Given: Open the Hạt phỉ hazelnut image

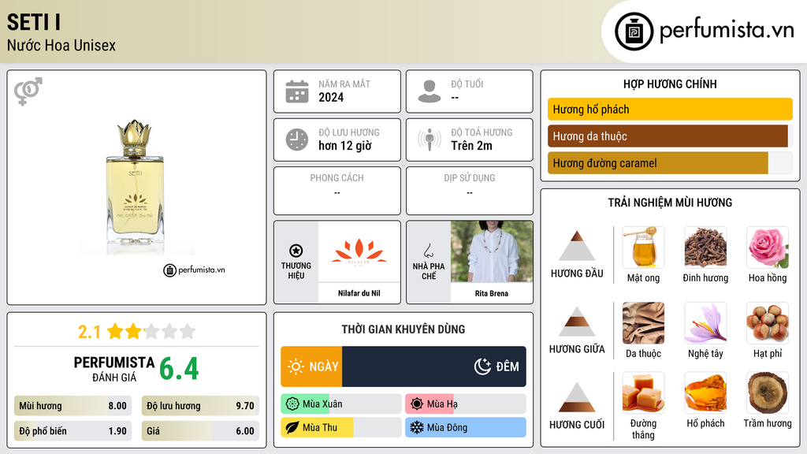Looking at the screenshot, I should click(x=768, y=322).
